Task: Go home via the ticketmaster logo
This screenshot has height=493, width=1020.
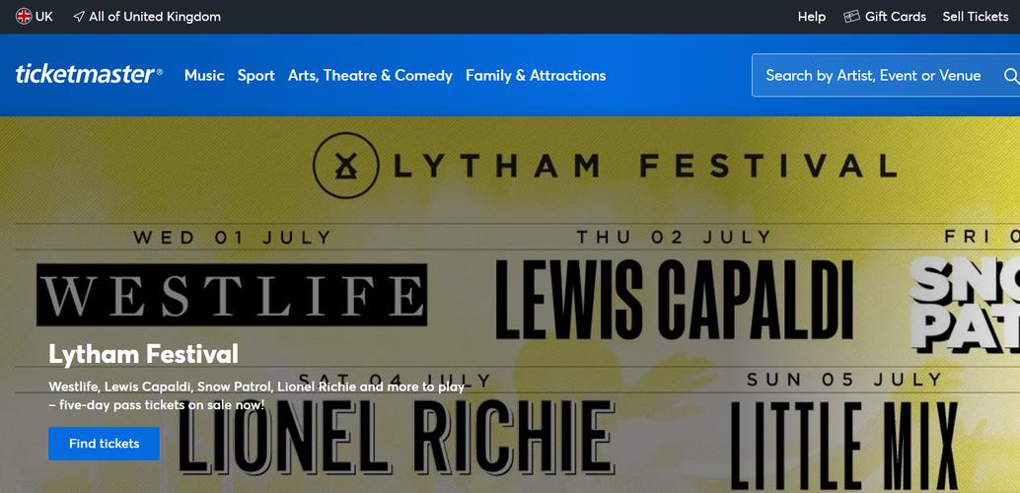Action: [89, 75]
